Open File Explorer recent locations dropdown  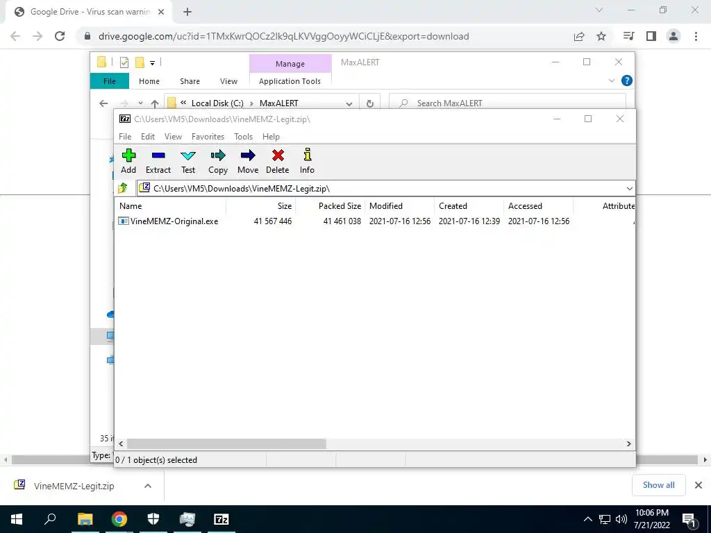coord(140,103)
